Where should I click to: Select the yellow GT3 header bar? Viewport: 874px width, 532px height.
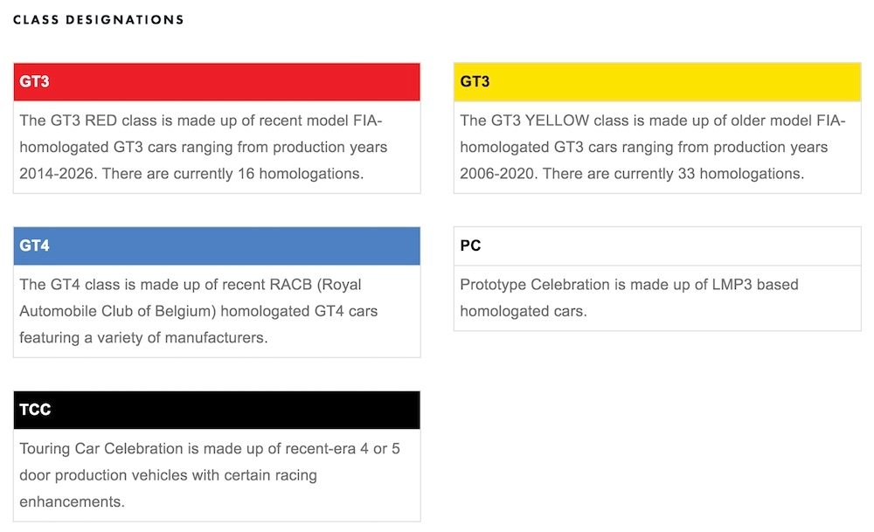[x=657, y=82]
